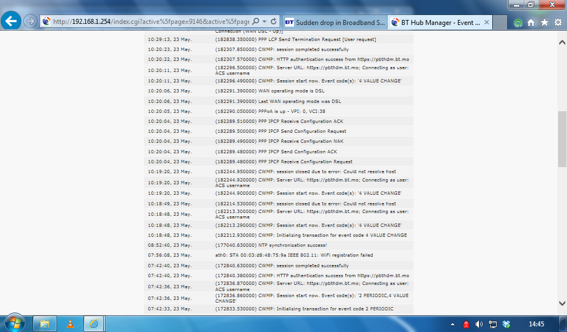Screen dimensions: 567x332
Task: Open browser tools gear icon
Action: 558,22
